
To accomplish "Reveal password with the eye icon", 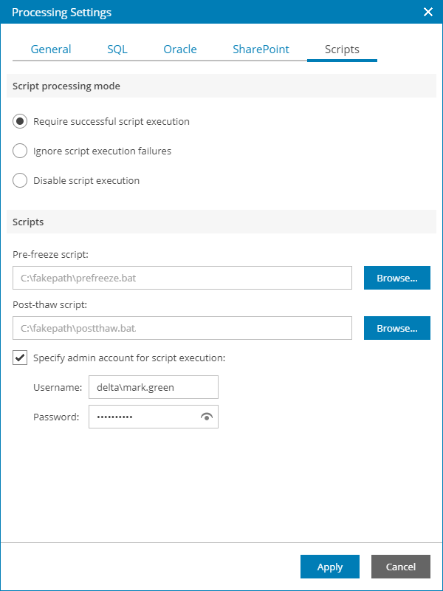I will click(x=207, y=417).
